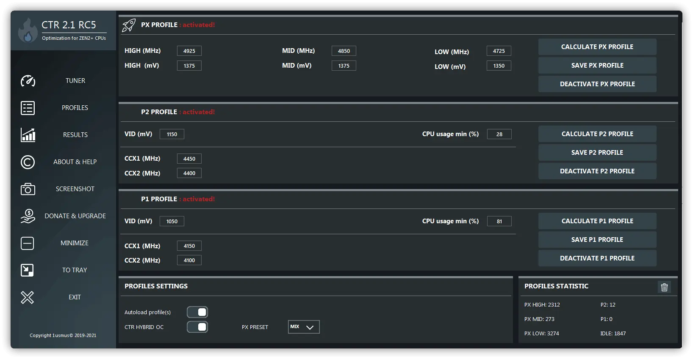
Task: Click the 'IDLE: 1847' statistic
Action: pos(613,334)
